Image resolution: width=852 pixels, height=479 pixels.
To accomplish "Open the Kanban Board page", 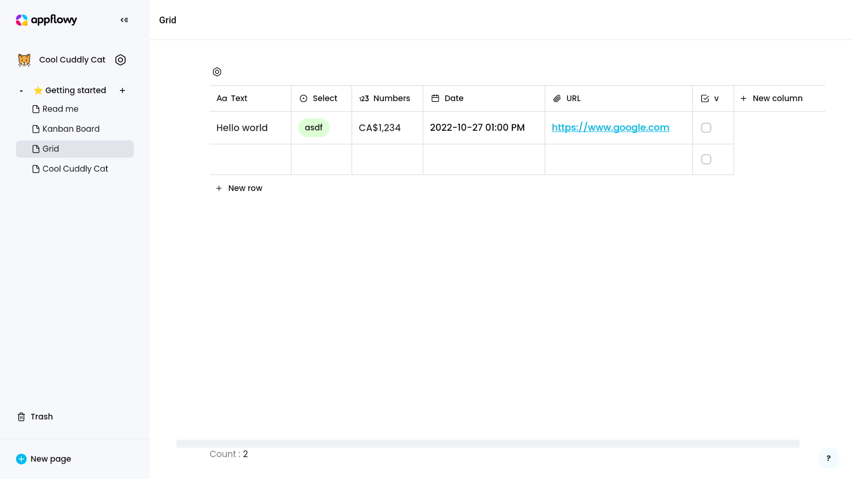I will 71,129.
